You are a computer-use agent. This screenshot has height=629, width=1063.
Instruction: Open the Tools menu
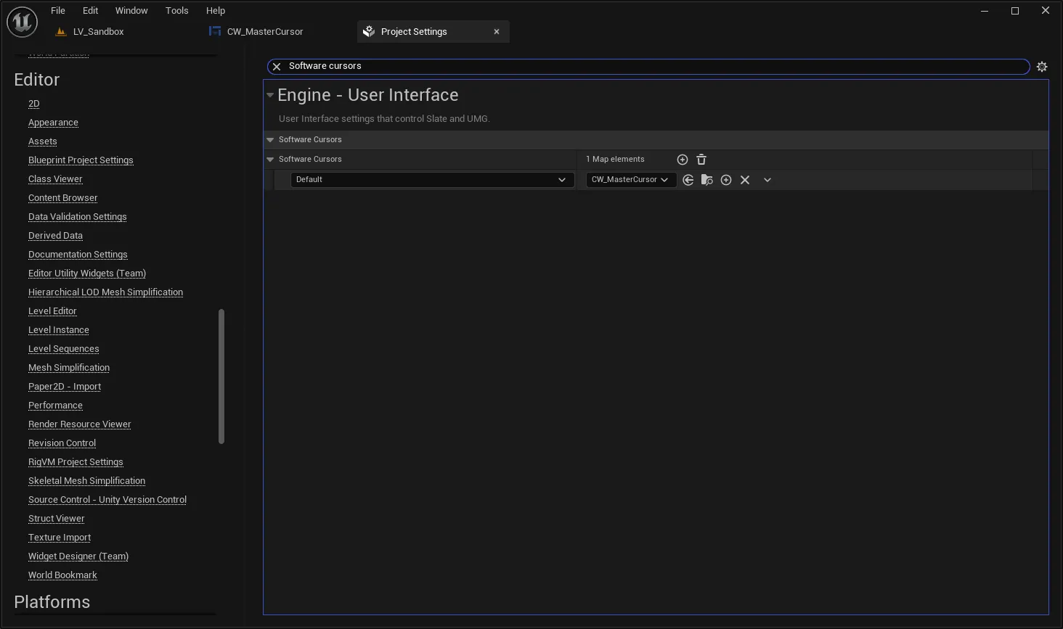(x=176, y=11)
